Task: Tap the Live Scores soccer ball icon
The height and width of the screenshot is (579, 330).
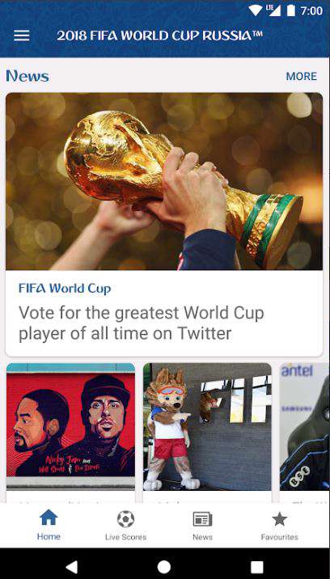Action: (125, 519)
